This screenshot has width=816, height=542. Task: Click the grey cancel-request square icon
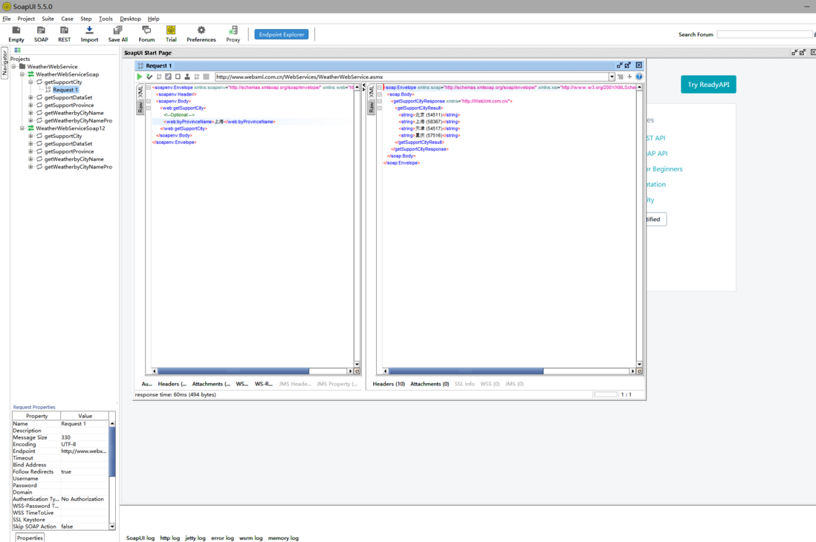tap(206, 76)
